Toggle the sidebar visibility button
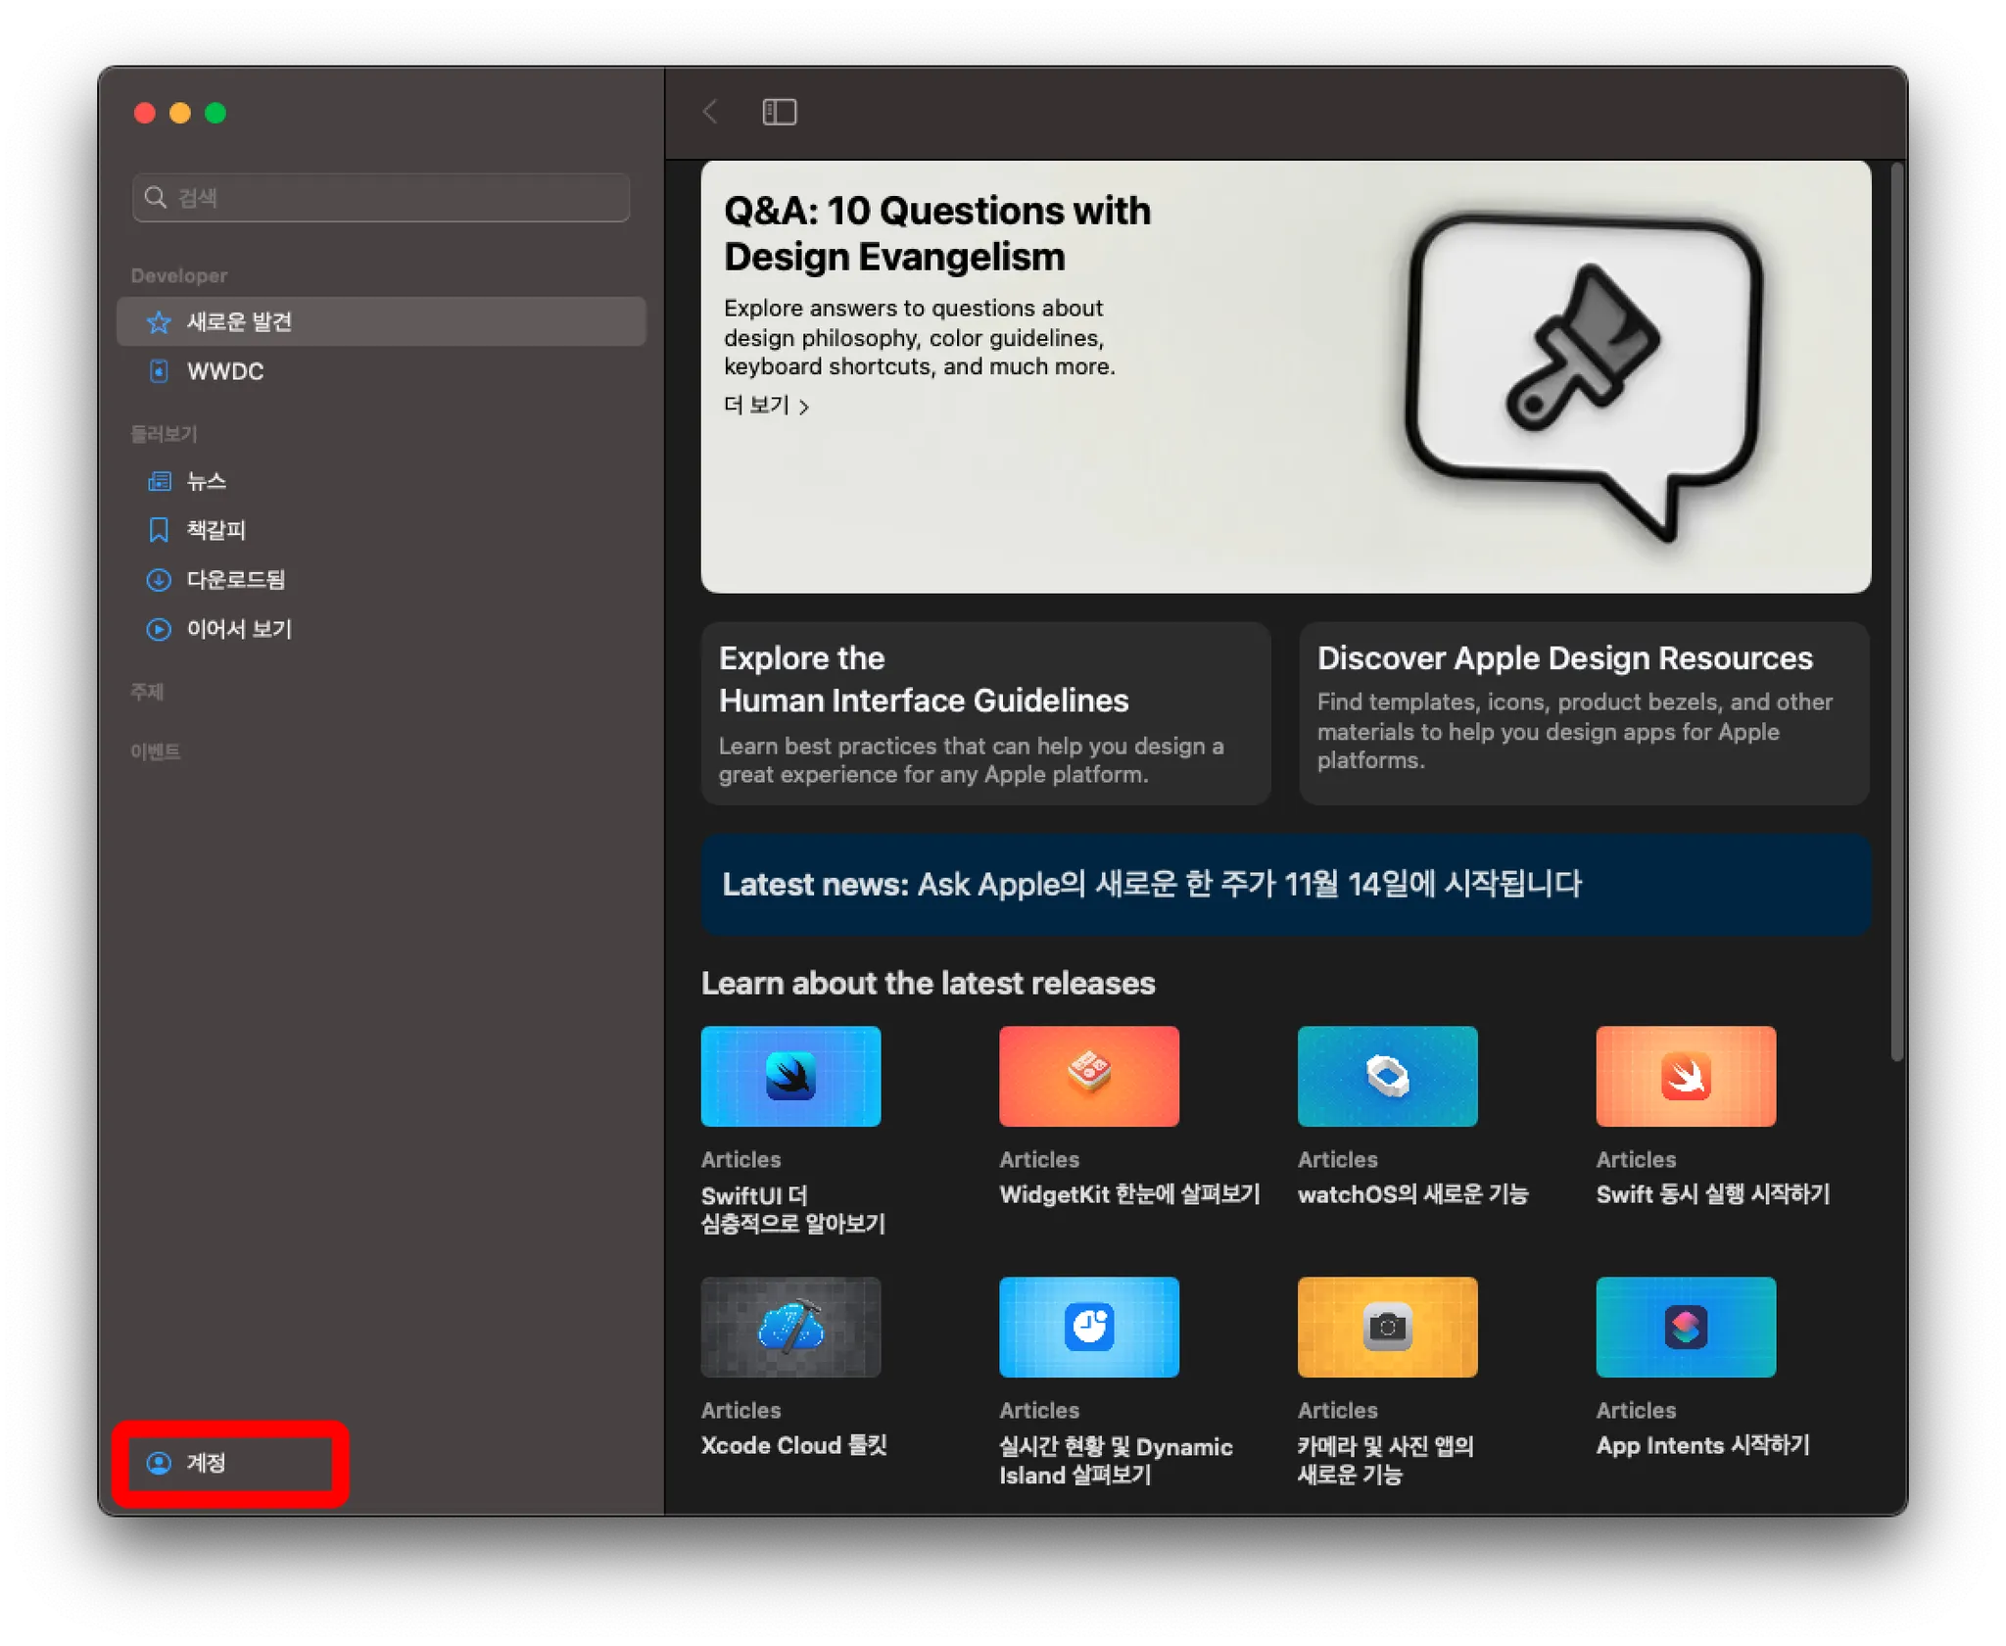Image resolution: width=2006 pixels, height=1646 pixels. [779, 112]
